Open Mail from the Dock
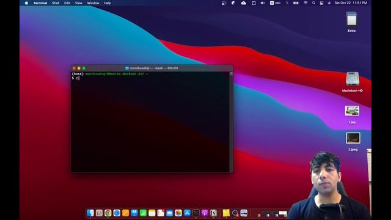 point(170,213)
